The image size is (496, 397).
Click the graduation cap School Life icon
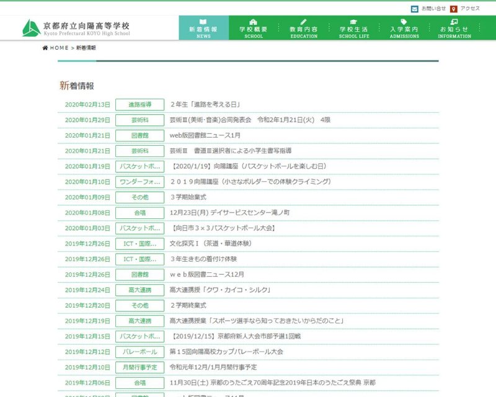click(x=353, y=22)
